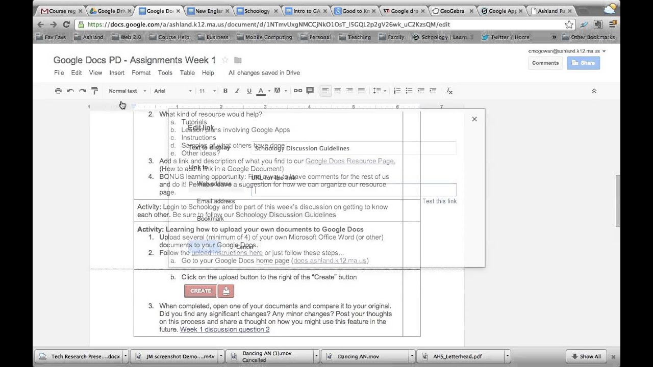Open Week 1 discussion question 2 link
This screenshot has width=653, height=367.
pyautogui.click(x=224, y=329)
